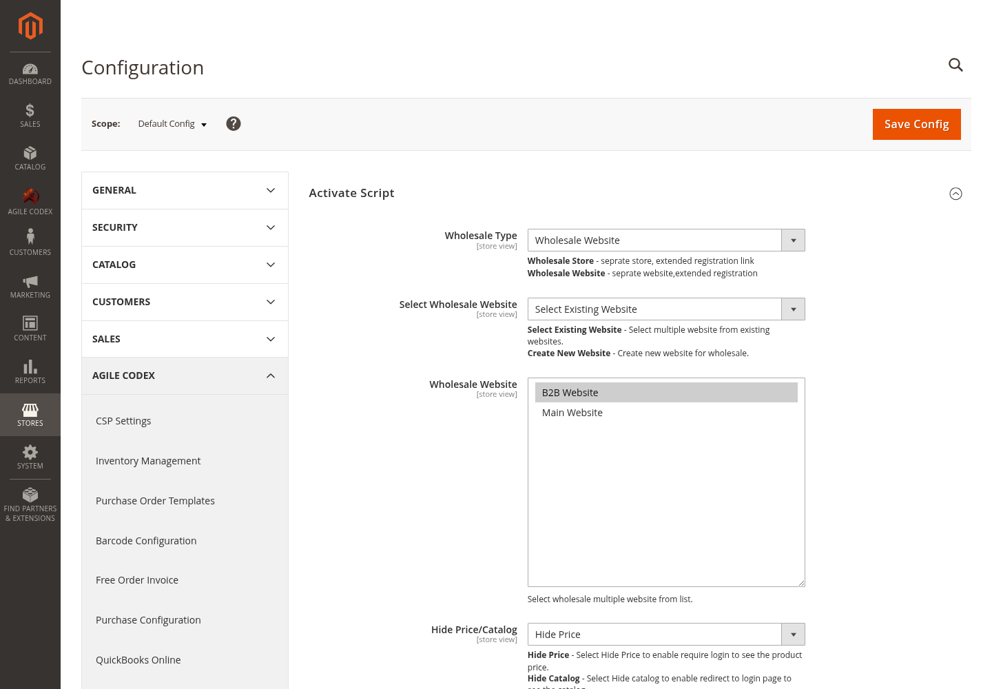The image size is (992, 689).
Task: Select Main Website in the list
Action: click(x=666, y=413)
